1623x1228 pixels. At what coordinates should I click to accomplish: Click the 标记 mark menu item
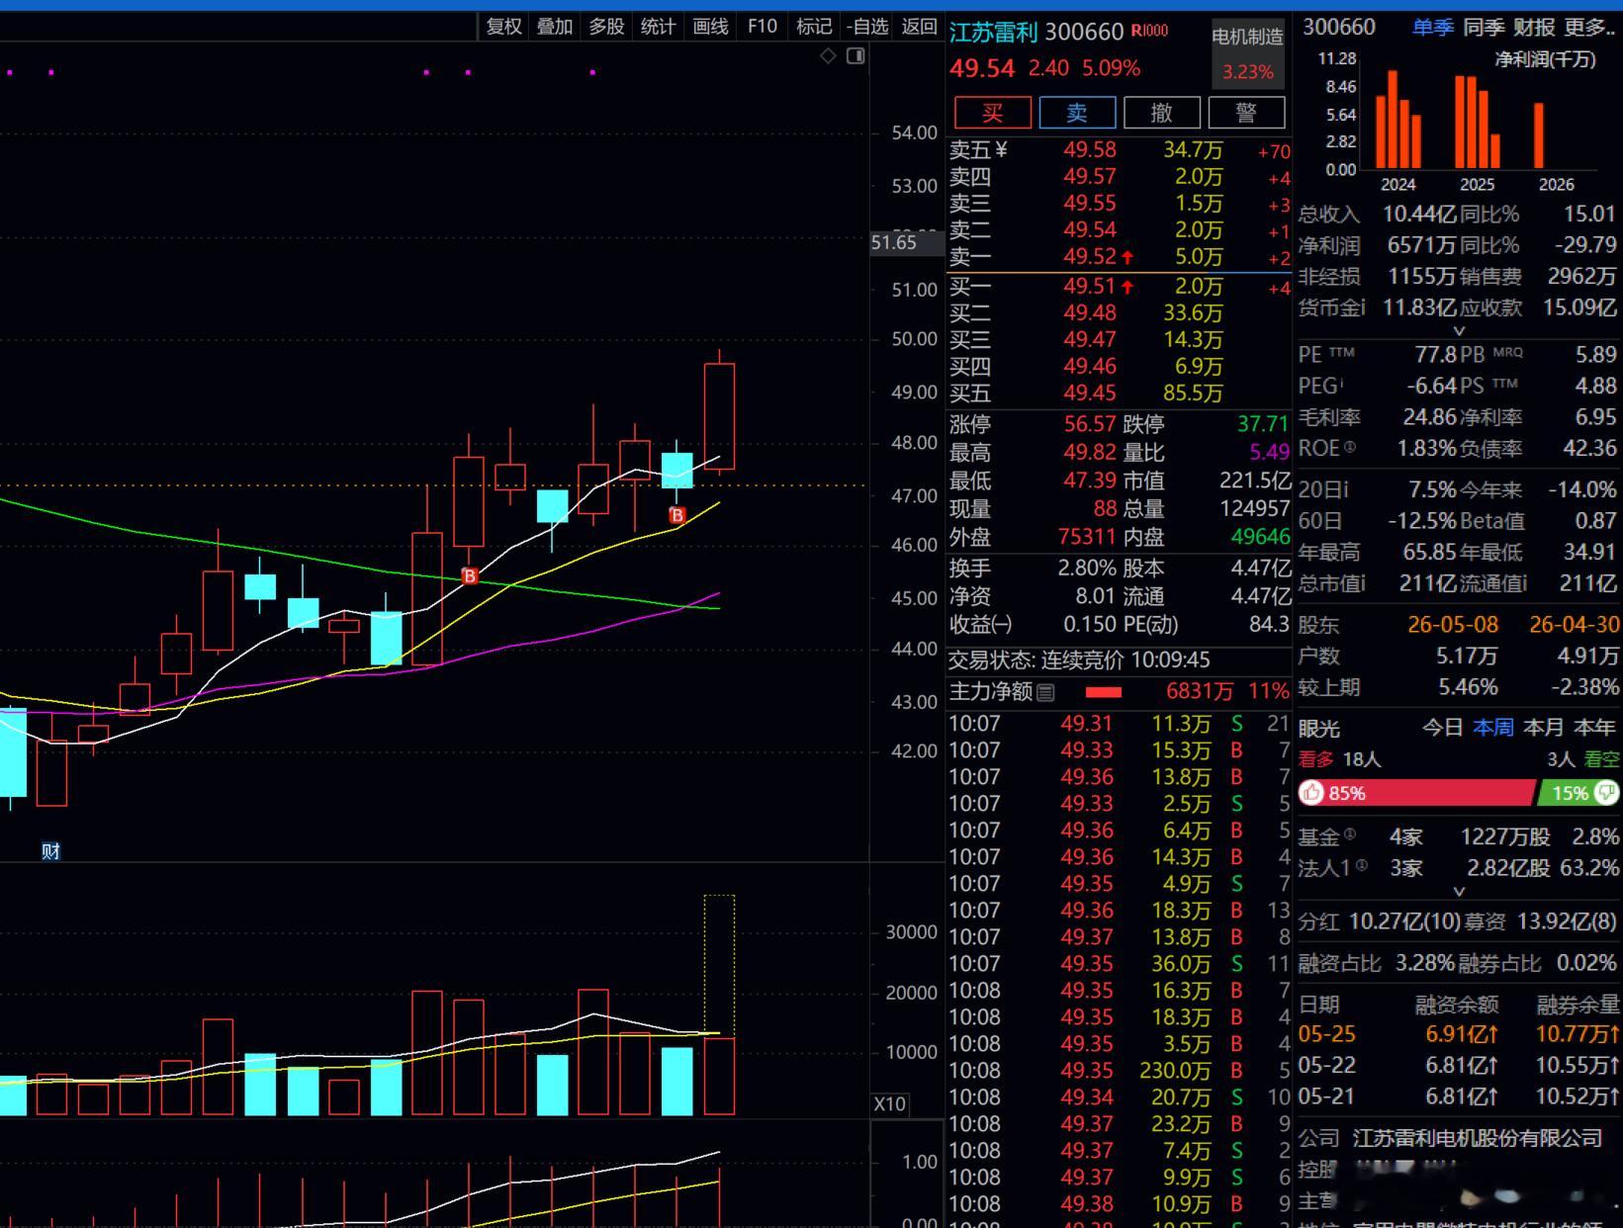tap(814, 27)
